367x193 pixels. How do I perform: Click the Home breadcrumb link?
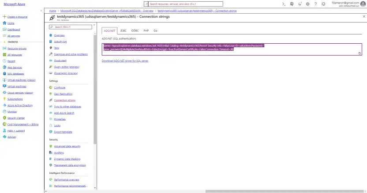pyautogui.click(x=52, y=11)
